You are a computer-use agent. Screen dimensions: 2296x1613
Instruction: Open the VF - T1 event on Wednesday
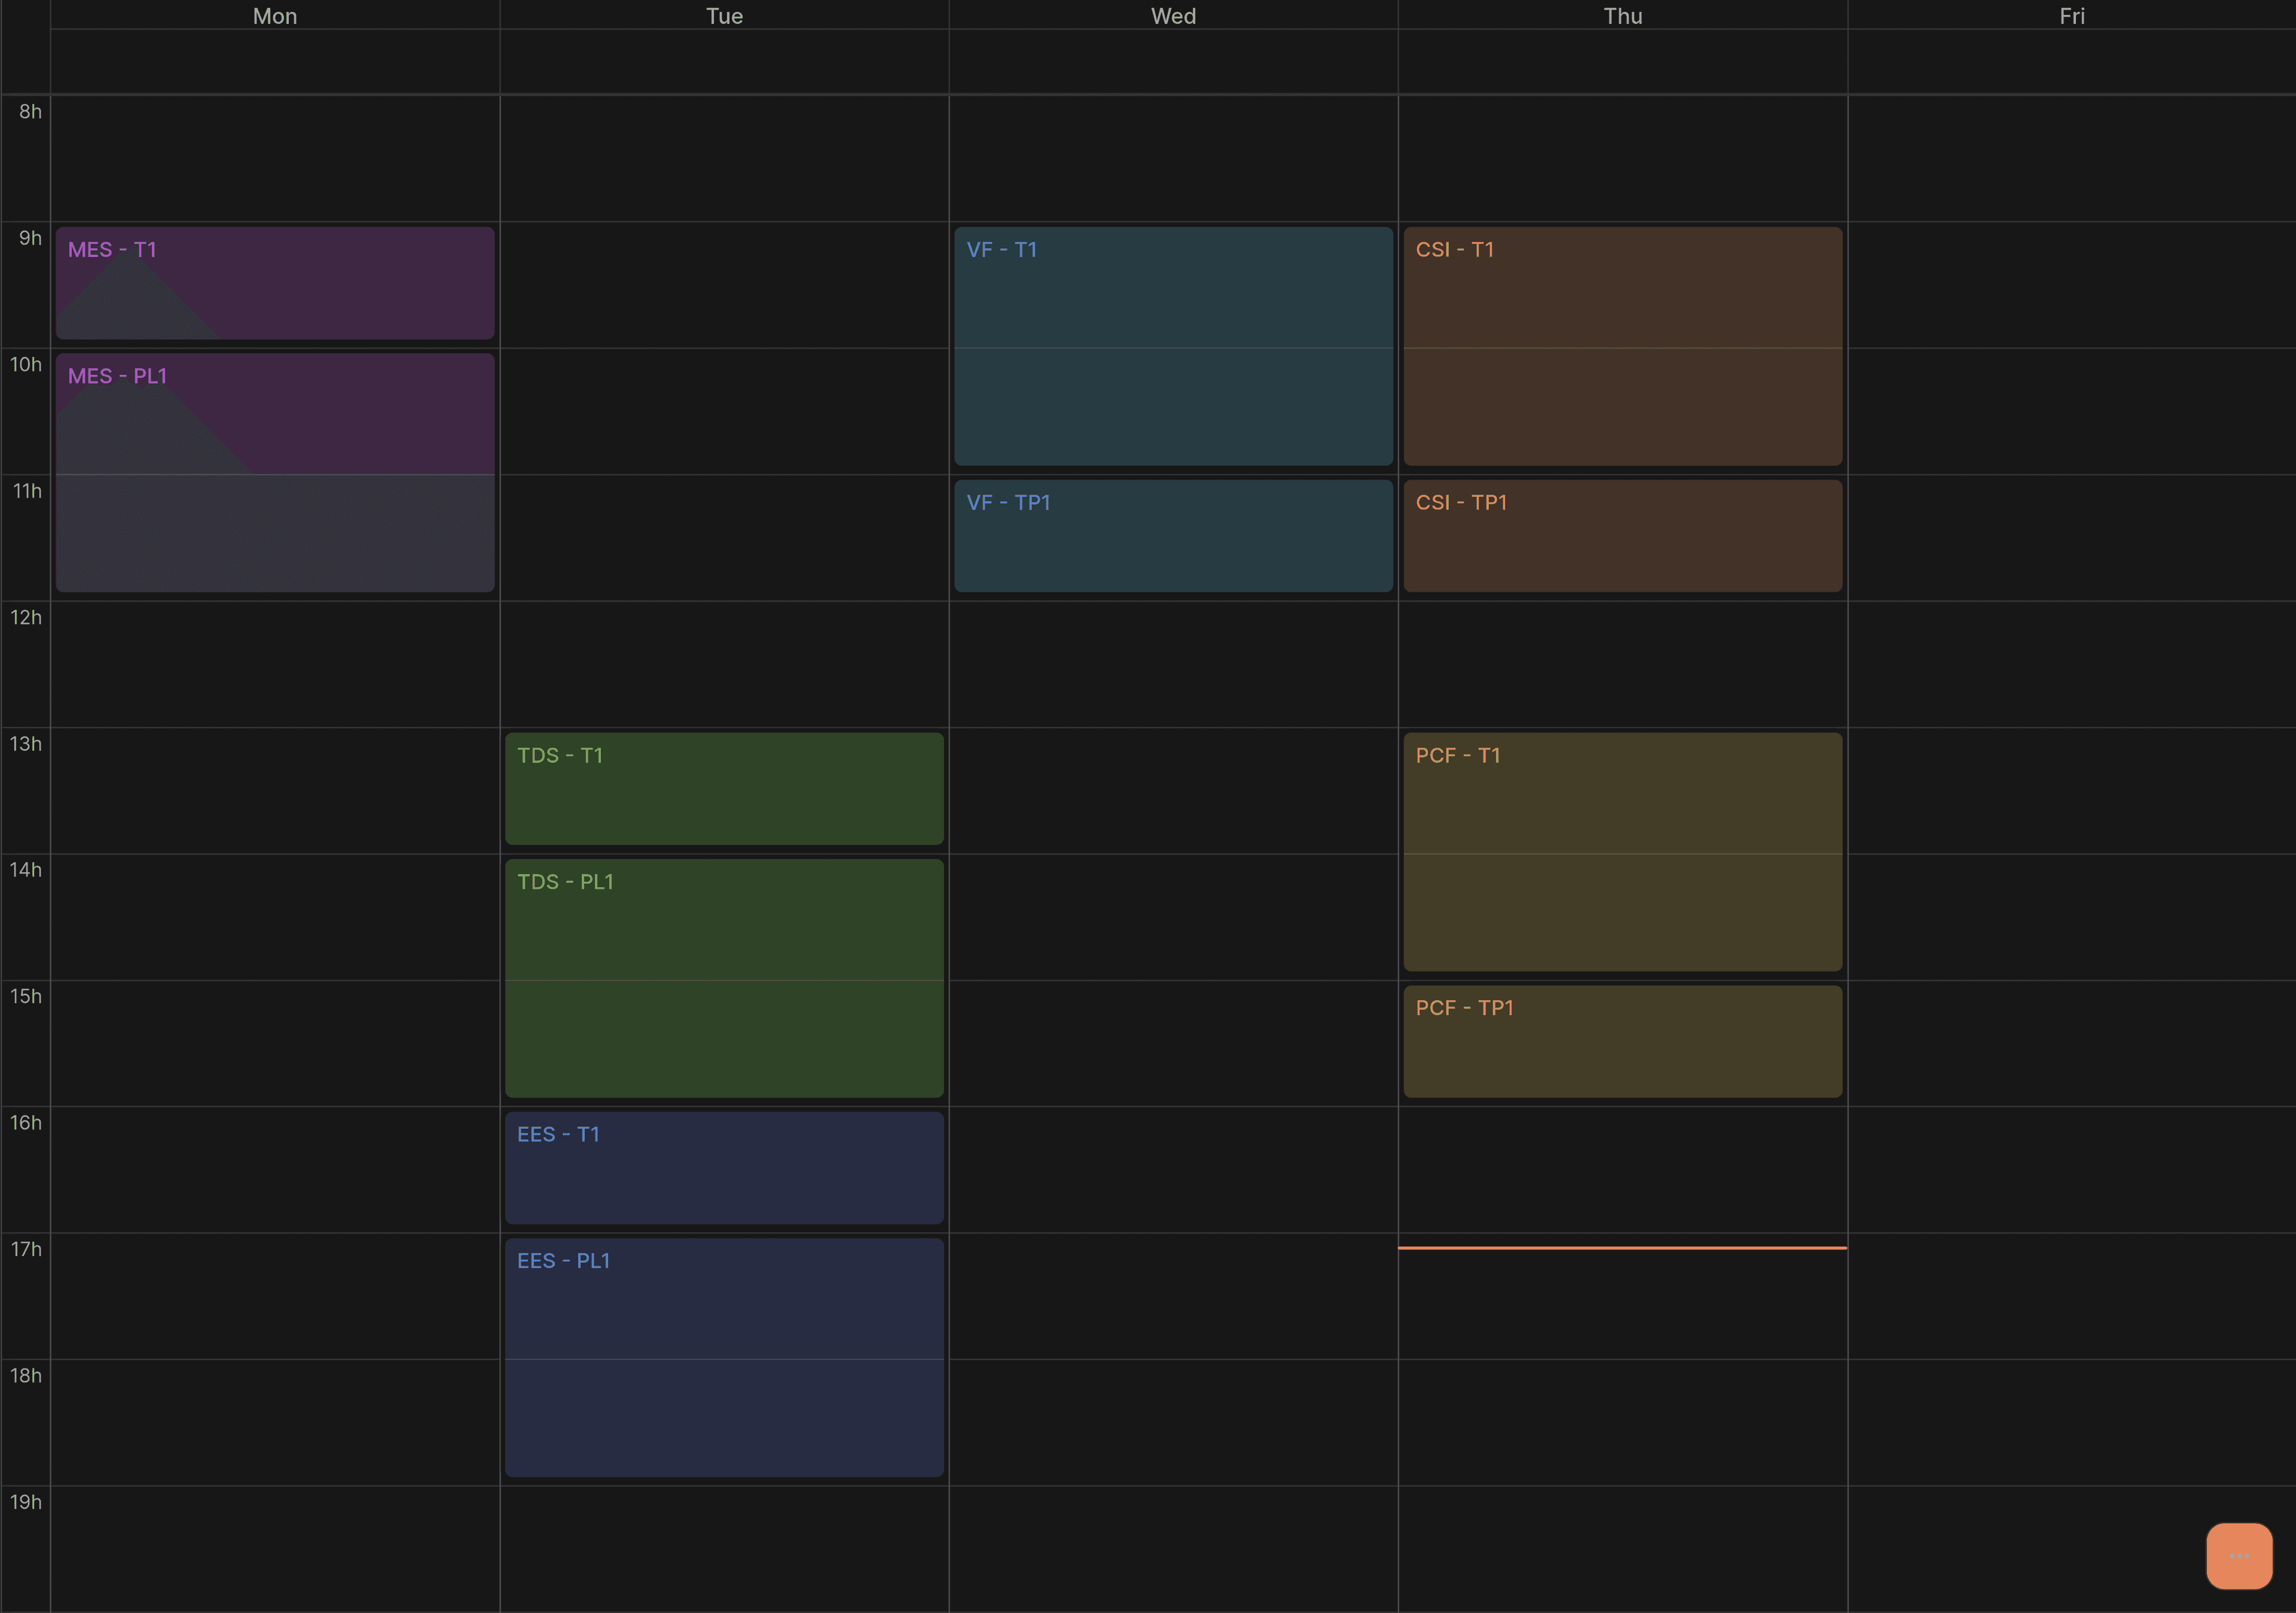pos(1173,346)
